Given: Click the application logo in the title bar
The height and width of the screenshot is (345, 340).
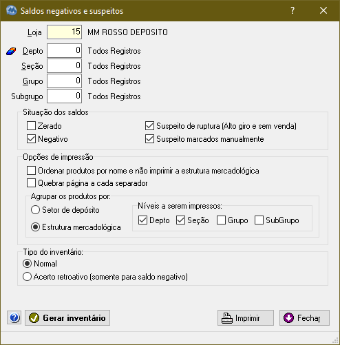Looking at the screenshot, I should [12, 10].
